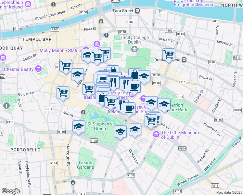The width and height of the screenshot is (243, 195).
Task: Click the Leprechaun Museum of Ireland label
Action: (11, 5)
